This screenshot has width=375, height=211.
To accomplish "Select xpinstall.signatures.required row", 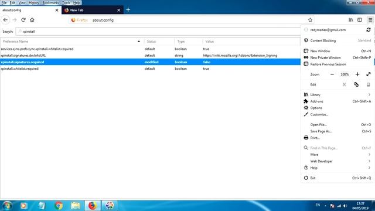I will point(150,62).
